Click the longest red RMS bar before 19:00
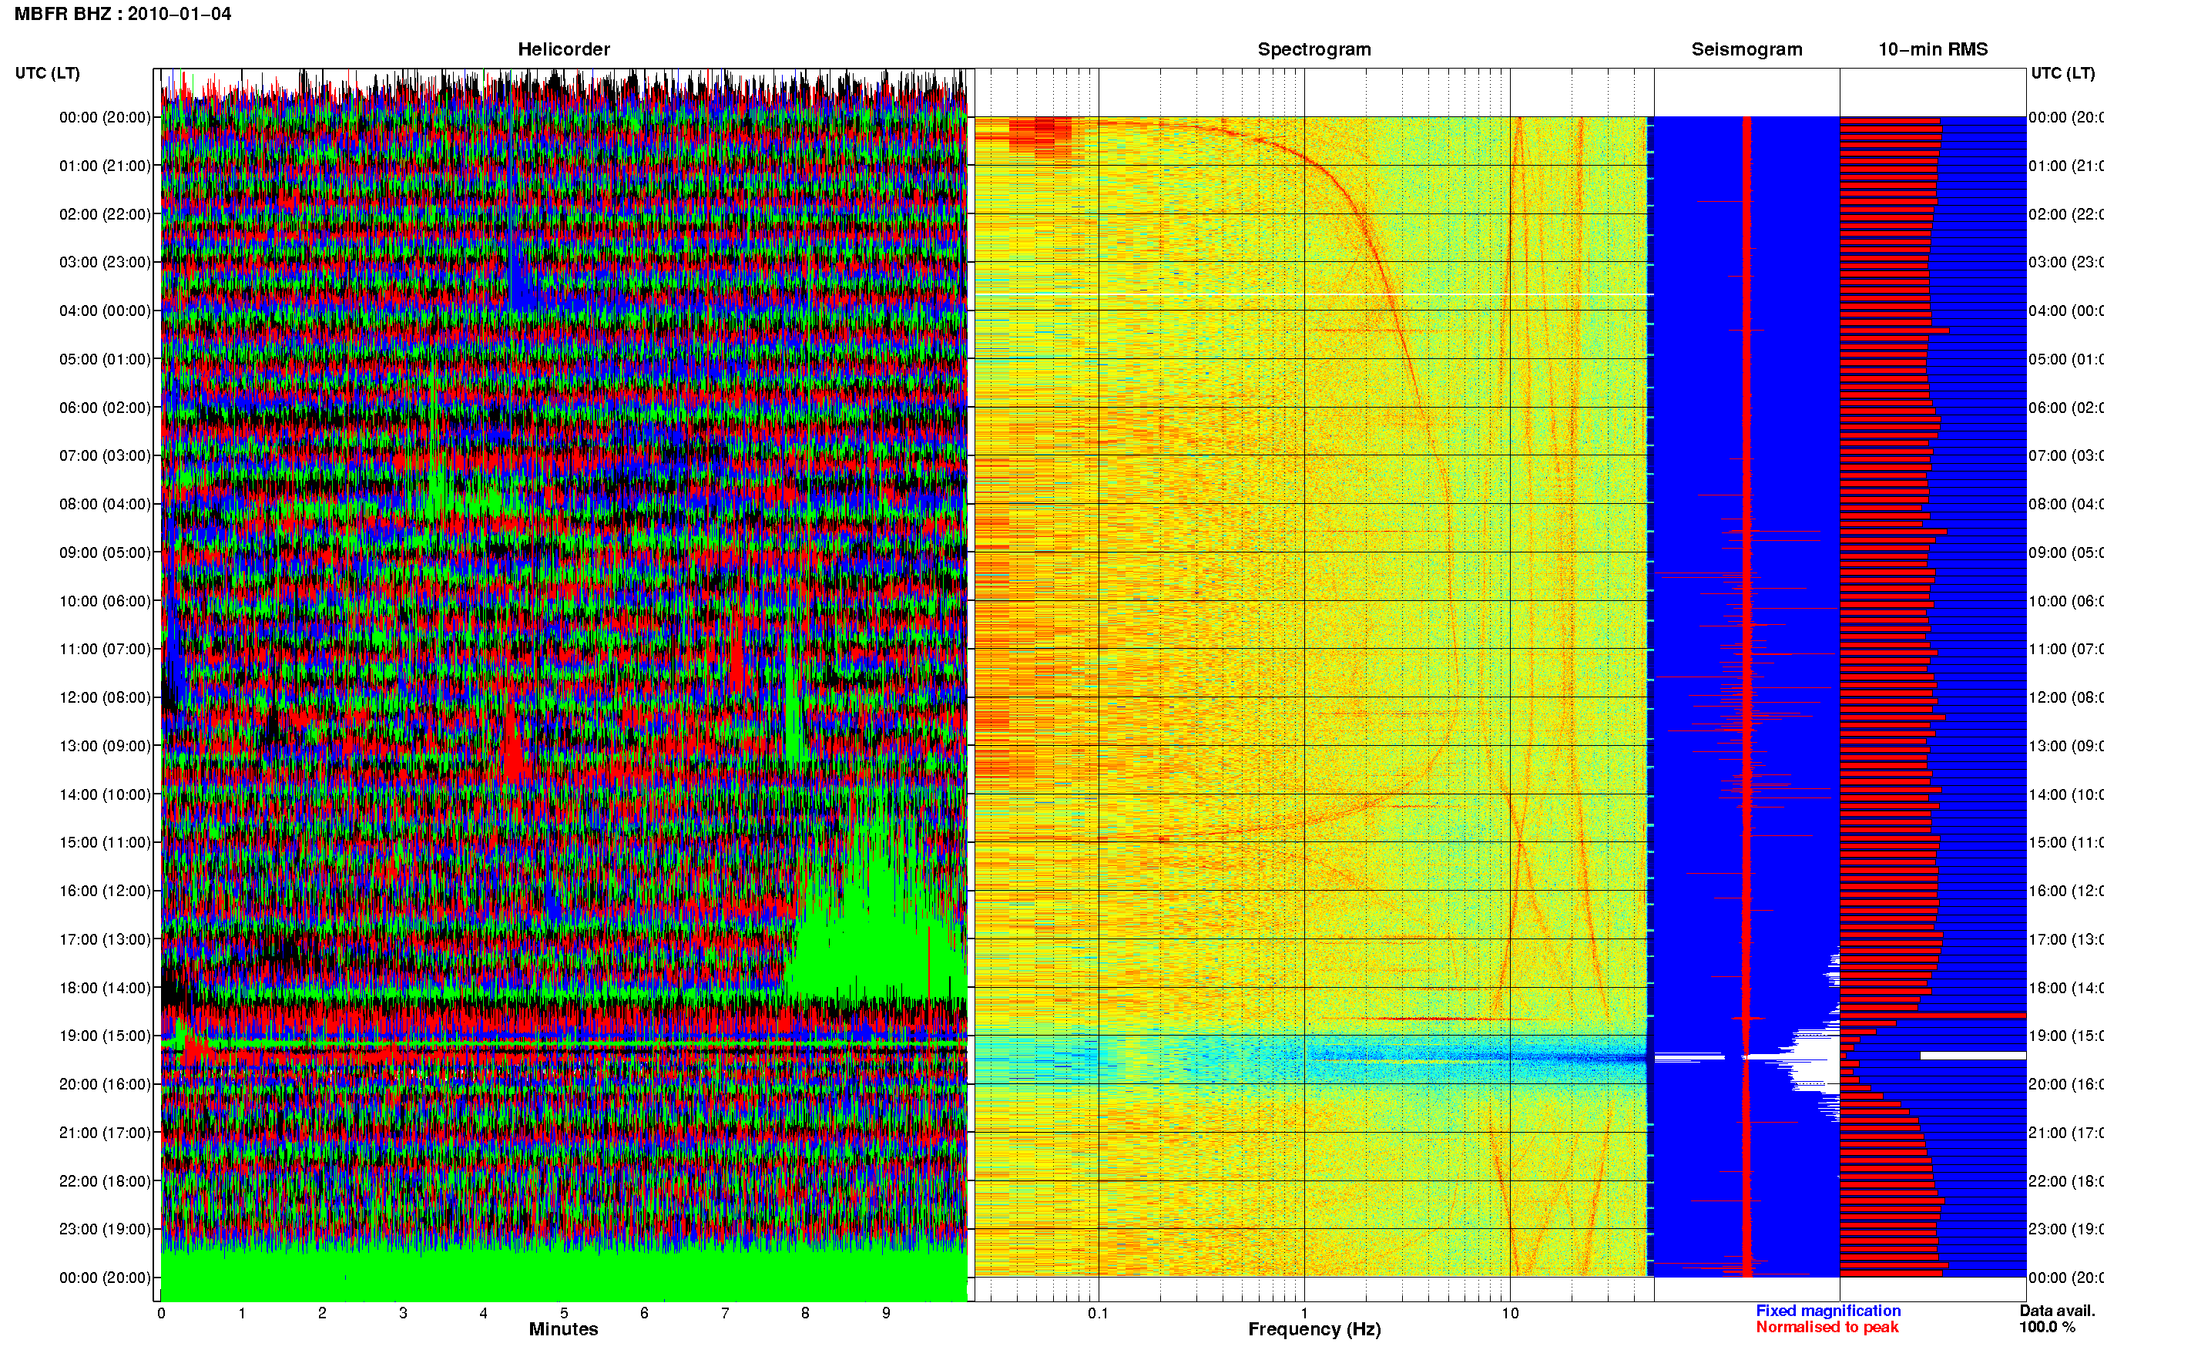The image size is (2191, 1370). (1933, 1016)
